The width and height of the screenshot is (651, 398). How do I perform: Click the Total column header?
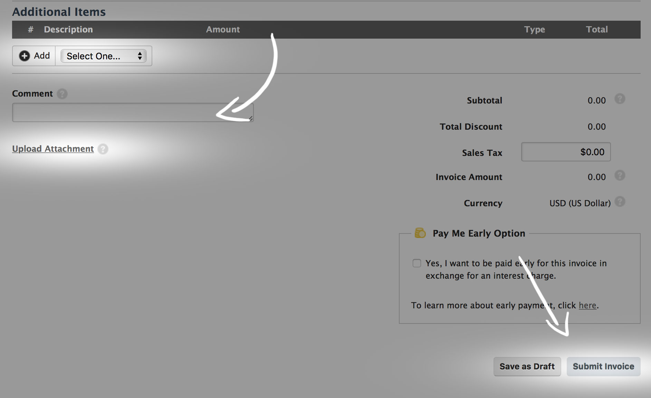click(x=597, y=29)
